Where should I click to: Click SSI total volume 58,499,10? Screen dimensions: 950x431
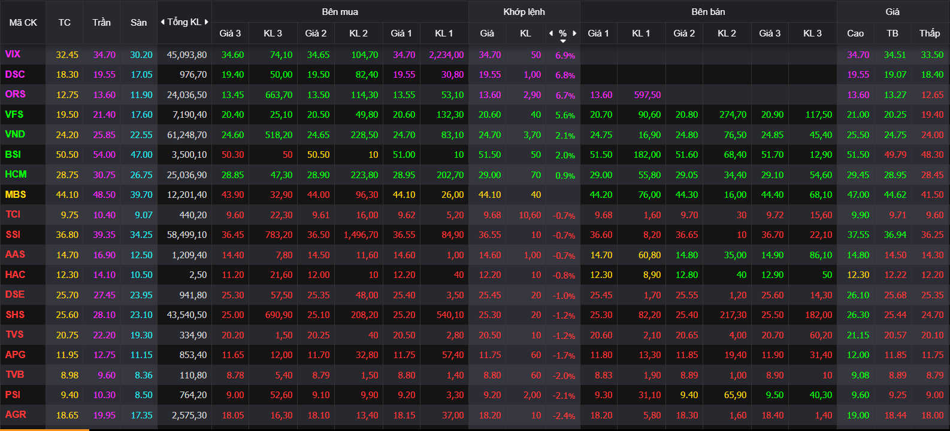pos(187,235)
